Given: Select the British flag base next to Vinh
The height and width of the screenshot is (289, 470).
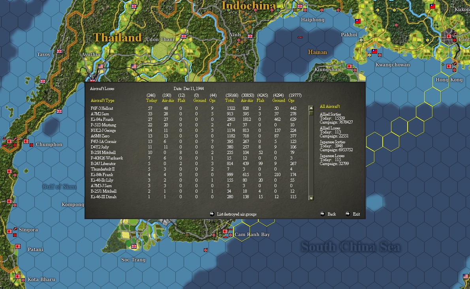Looking at the screenshot, I should 250,36.
